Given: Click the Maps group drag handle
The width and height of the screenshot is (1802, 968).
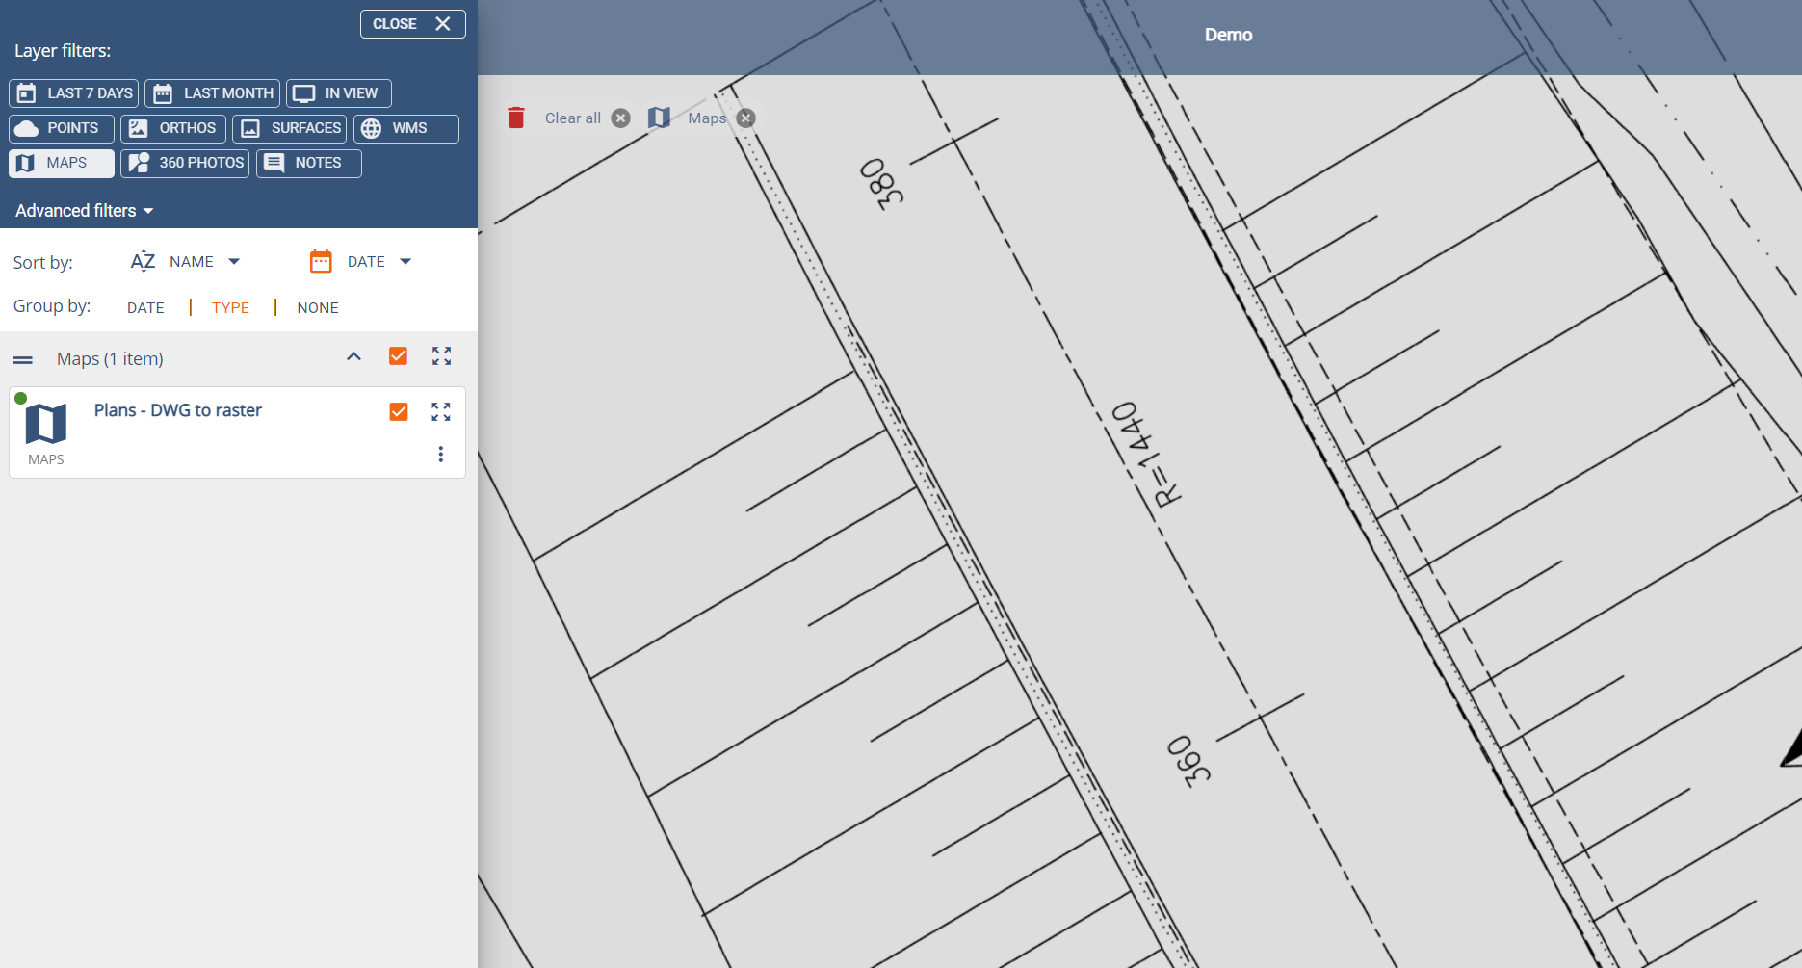Looking at the screenshot, I should pyautogui.click(x=23, y=360).
